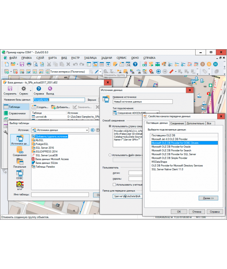Viewport: 227px width, 269px height.
Task: Click in the Имя таблицы field
Action: [60, 194]
